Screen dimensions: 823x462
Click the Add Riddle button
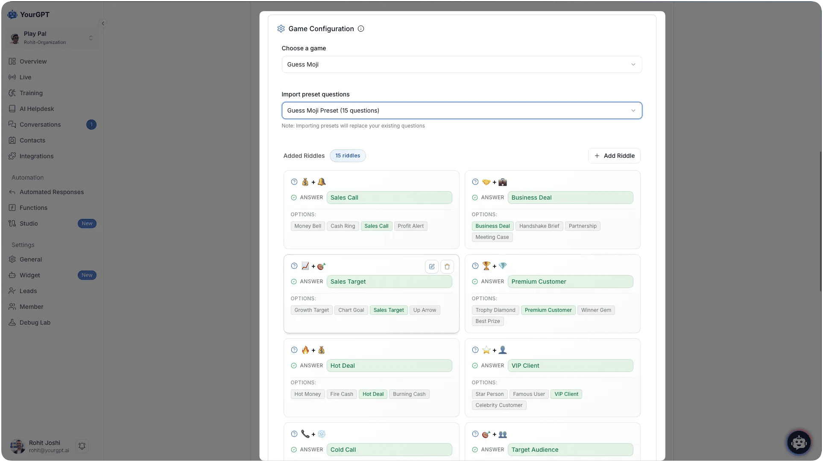pos(614,156)
